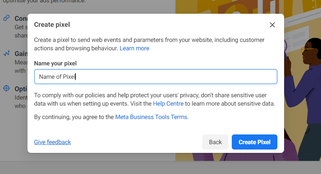Screen dimensions: 321x174
Task: Click the 'Create pixel' dialog title
Action: click(52, 24)
